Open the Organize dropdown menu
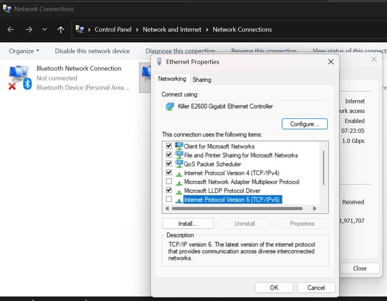This screenshot has width=387, height=301. 24,51
